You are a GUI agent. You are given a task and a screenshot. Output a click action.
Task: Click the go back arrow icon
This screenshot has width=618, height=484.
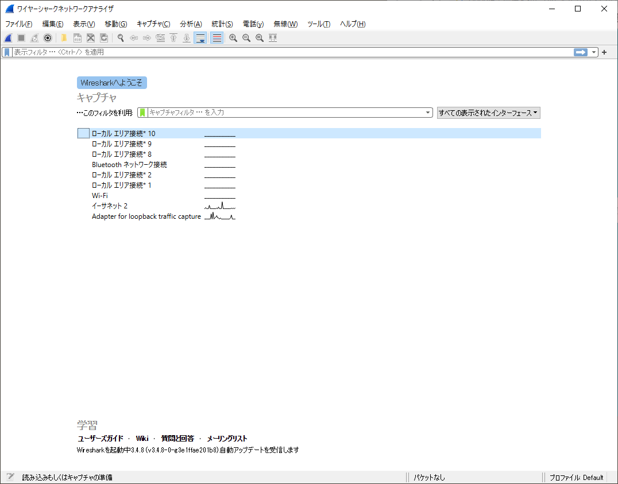(x=134, y=38)
